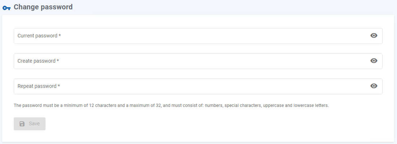Show the Current password characters

[374, 36]
